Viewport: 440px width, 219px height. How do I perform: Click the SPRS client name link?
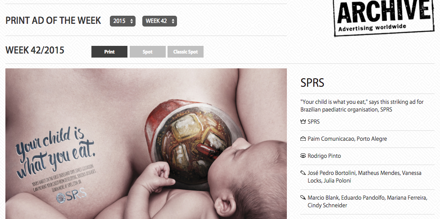(313, 122)
